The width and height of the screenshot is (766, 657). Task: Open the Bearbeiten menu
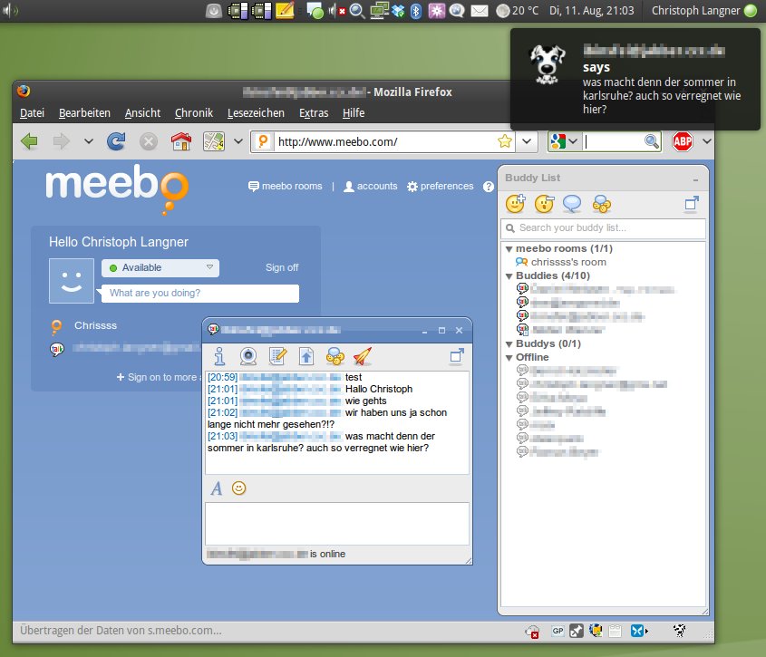84,113
